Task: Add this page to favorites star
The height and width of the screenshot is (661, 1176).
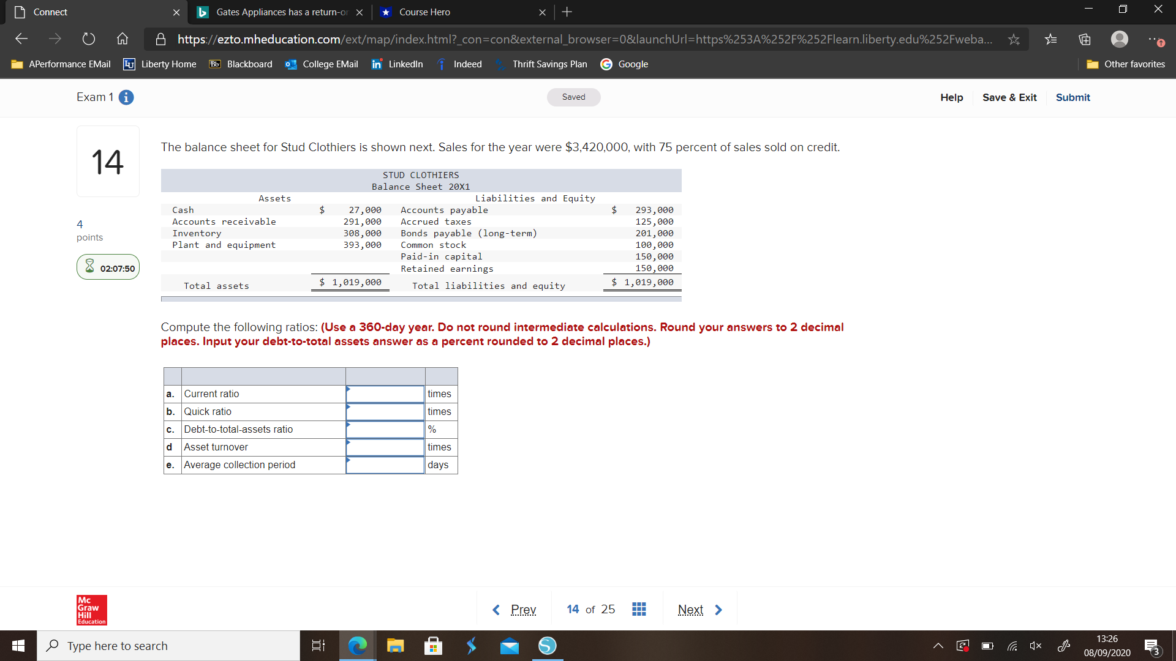Action: pos(1014,39)
